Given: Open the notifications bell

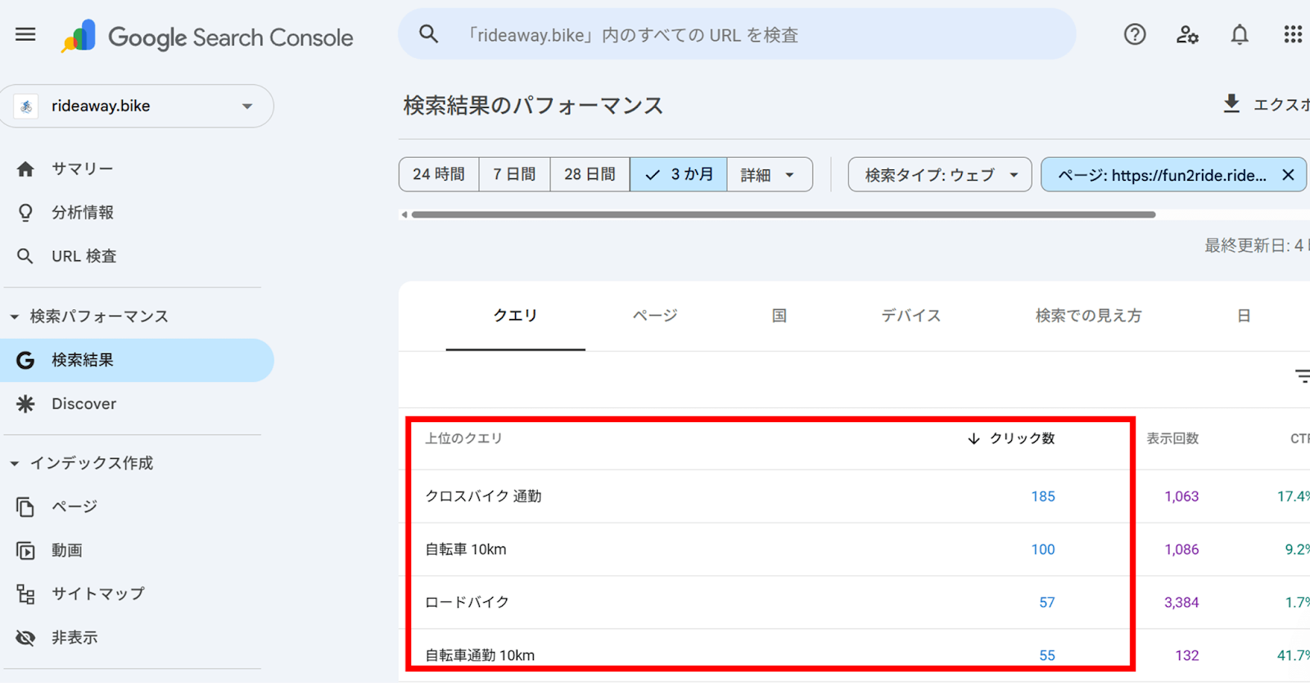Looking at the screenshot, I should pos(1240,34).
